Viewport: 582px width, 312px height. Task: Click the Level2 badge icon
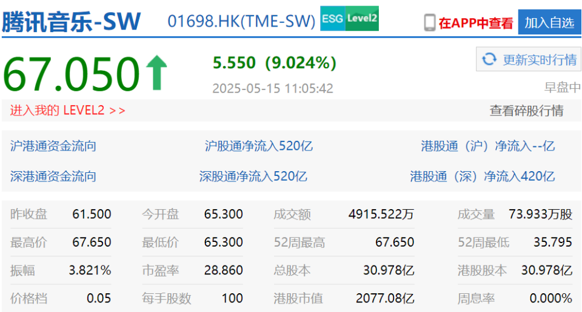(362, 19)
